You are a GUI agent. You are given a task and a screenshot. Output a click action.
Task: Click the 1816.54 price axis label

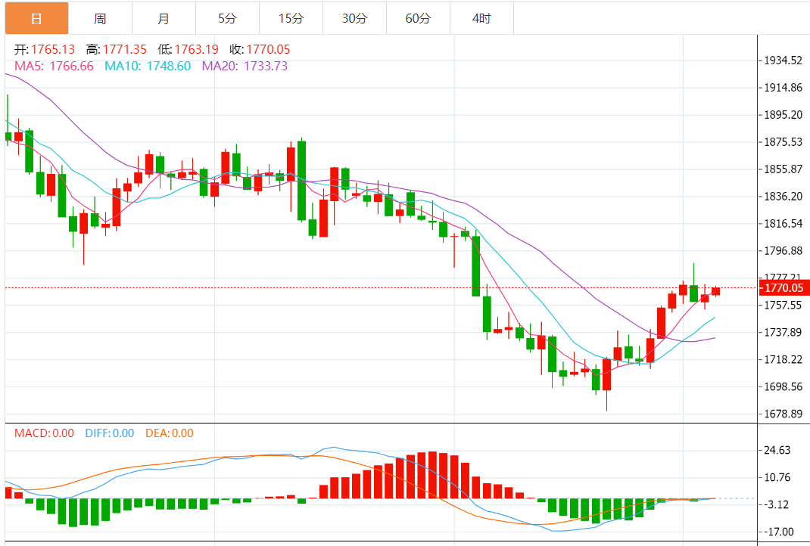[784, 223]
